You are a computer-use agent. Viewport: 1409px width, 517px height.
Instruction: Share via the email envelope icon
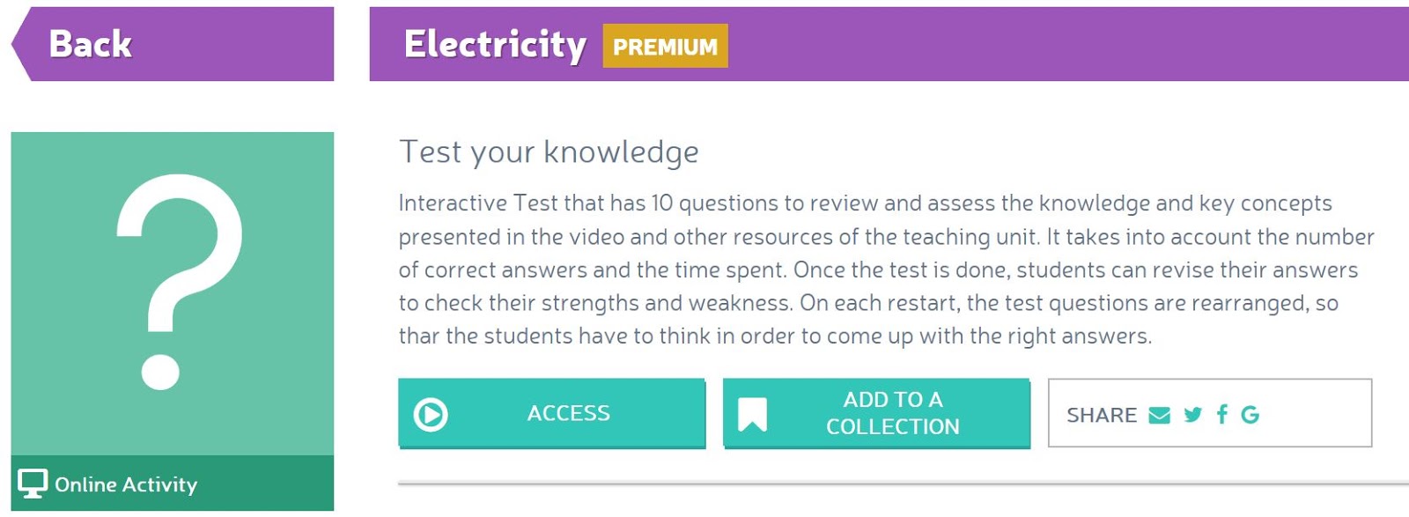pos(1160,415)
